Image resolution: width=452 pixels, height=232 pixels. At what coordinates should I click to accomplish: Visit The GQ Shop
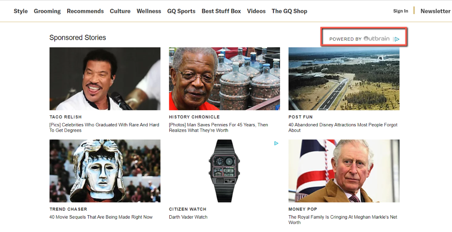coord(289,11)
